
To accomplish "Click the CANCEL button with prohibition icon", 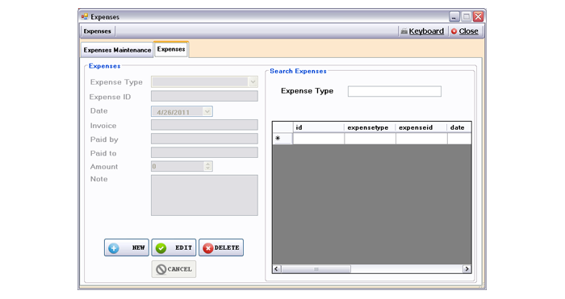I will pyautogui.click(x=174, y=269).
